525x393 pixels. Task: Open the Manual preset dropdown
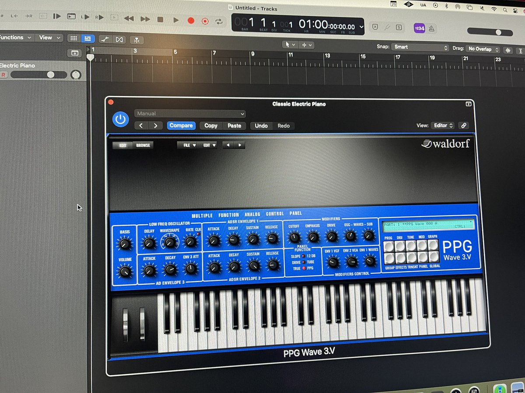point(190,114)
